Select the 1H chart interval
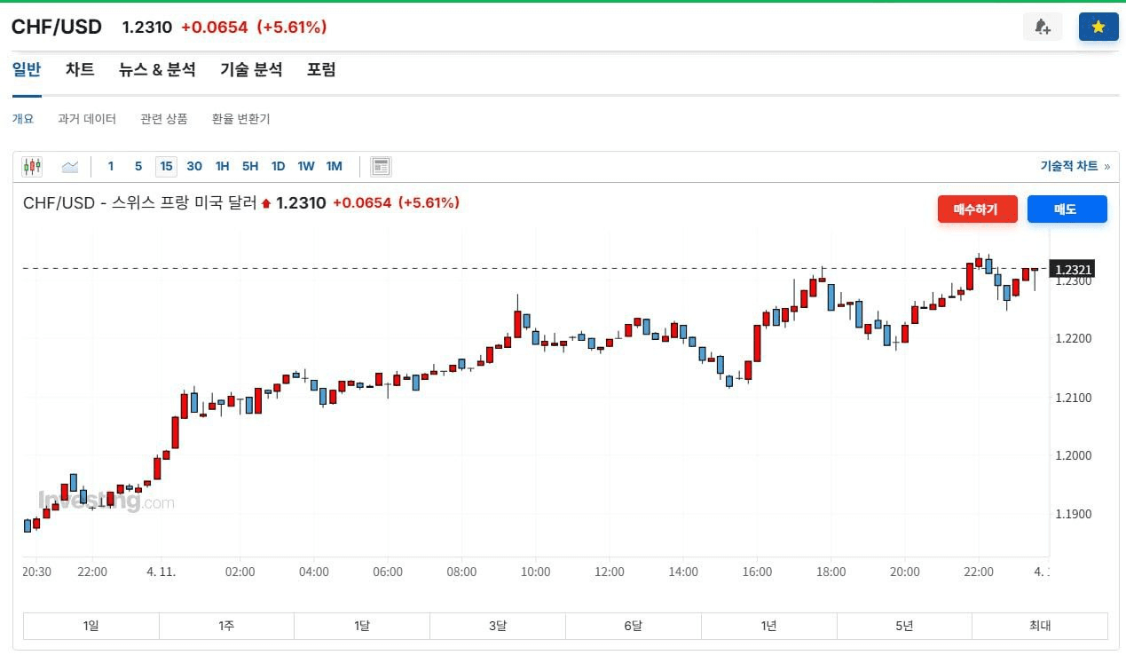Image resolution: width=1126 pixels, height=655 pixels. pos(222,166)
